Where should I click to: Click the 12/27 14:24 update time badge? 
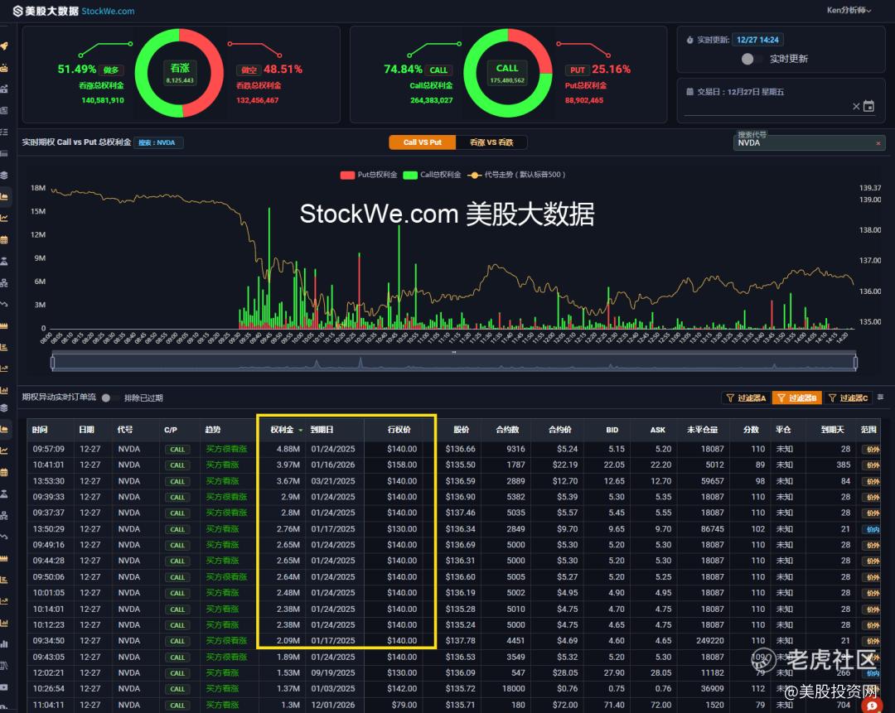757,40
